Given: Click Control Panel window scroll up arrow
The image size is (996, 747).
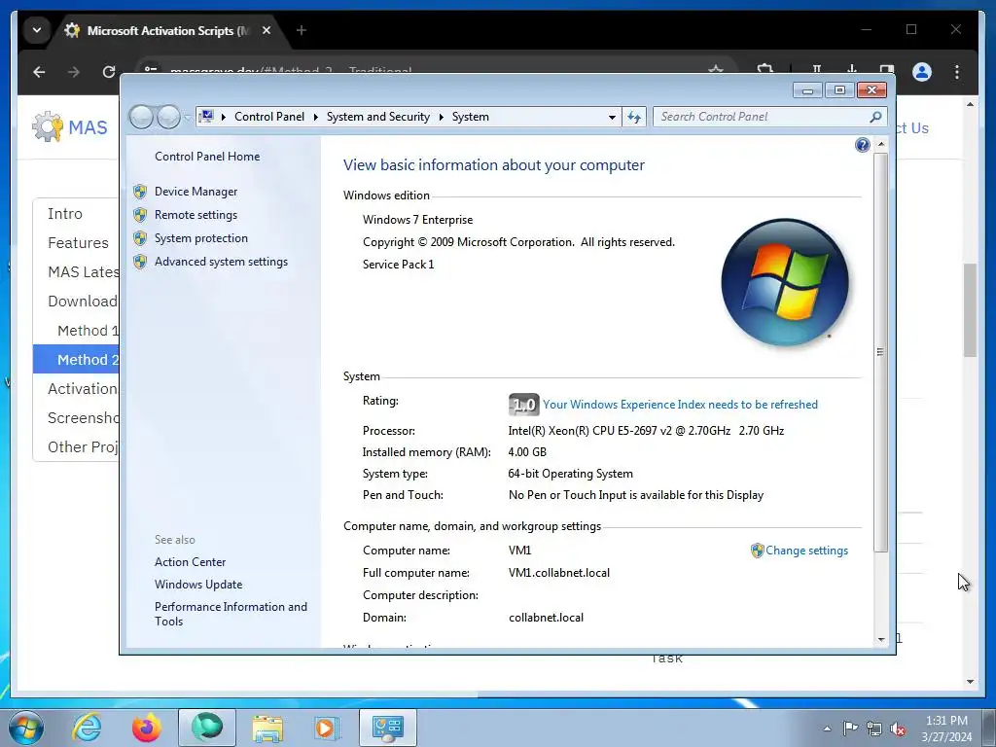Looking at the screenshot, I should click(881, 144).
